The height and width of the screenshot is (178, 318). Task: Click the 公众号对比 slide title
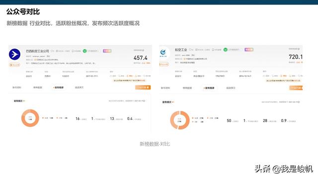(x=23, y=12)
